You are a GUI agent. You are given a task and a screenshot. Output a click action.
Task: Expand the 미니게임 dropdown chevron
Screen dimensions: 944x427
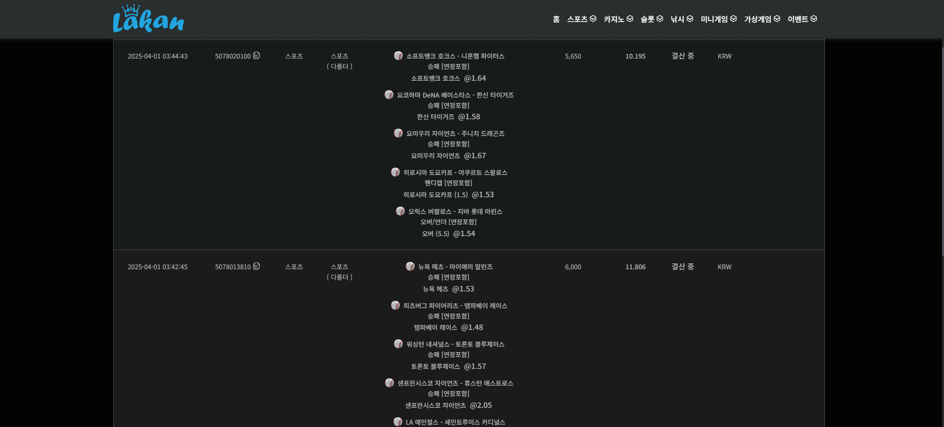click(733, 19)
